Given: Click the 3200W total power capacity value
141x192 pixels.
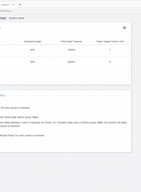Looking at the screenshot, I should [x=71, y=62].
